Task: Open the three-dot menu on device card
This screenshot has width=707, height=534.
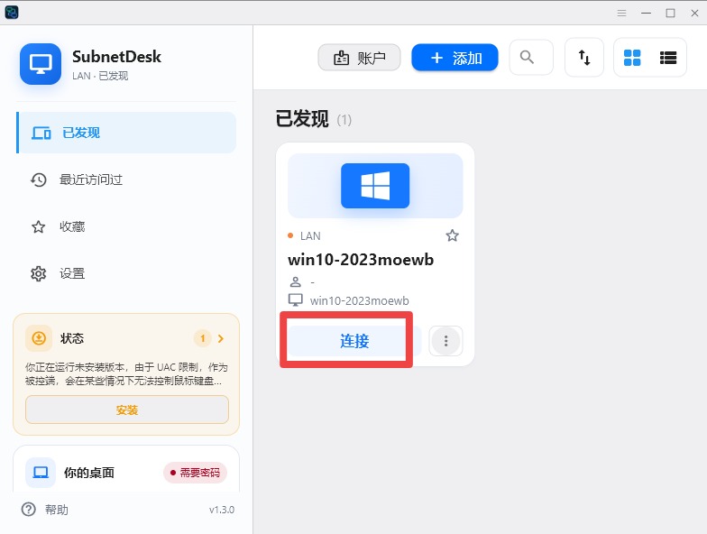Action: point(445,341)
